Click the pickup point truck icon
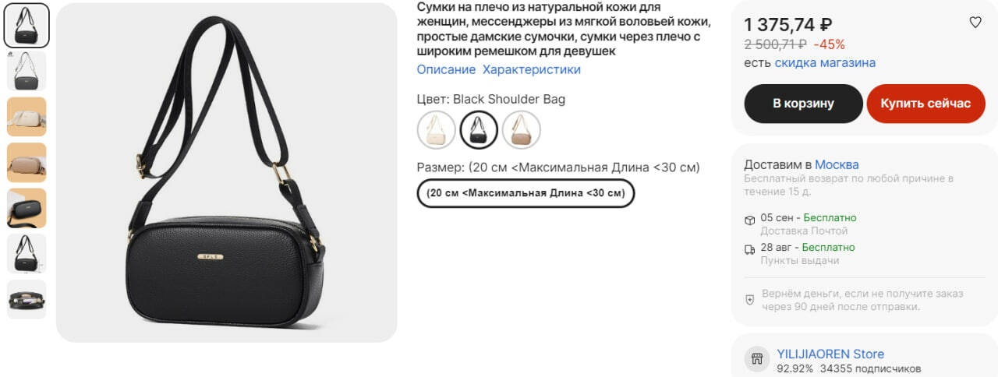This screenshot has height=377, width=998. pos(749,250)
